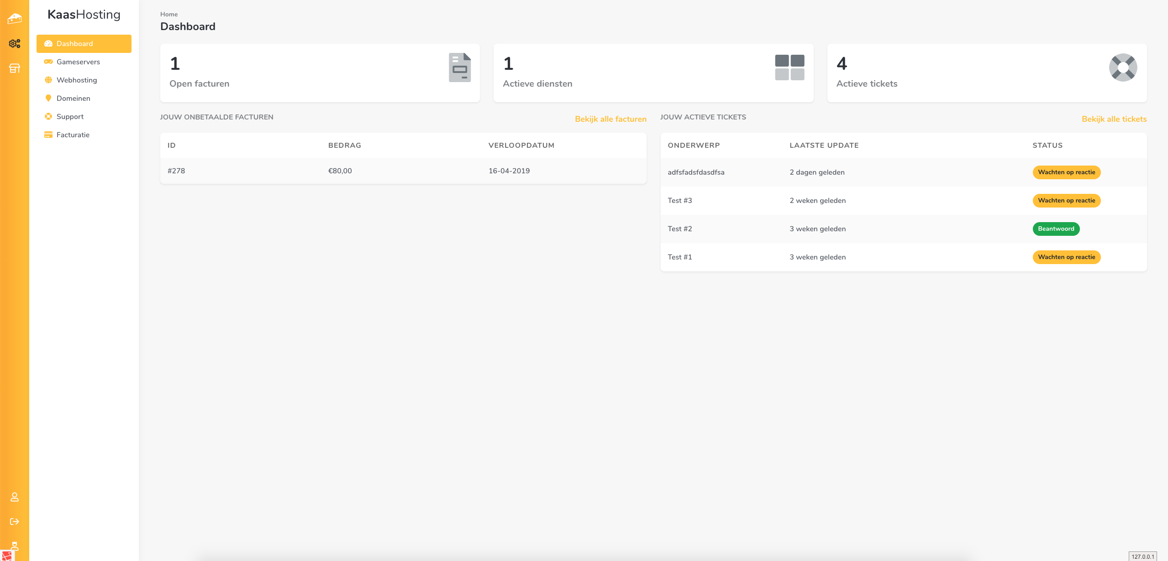The image size is (1168, 561).
Task: Click the Bekijk alle facturen link
Action: (610, 119)
